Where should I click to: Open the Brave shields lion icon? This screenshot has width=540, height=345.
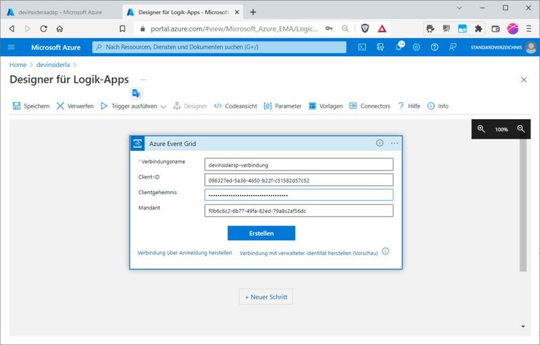pyautogui.click(x=365, y=28)
